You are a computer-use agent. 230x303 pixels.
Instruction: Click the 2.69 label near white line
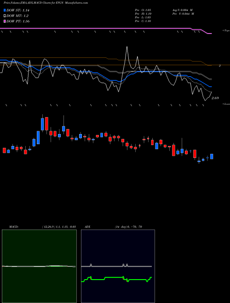pos(215,98)
